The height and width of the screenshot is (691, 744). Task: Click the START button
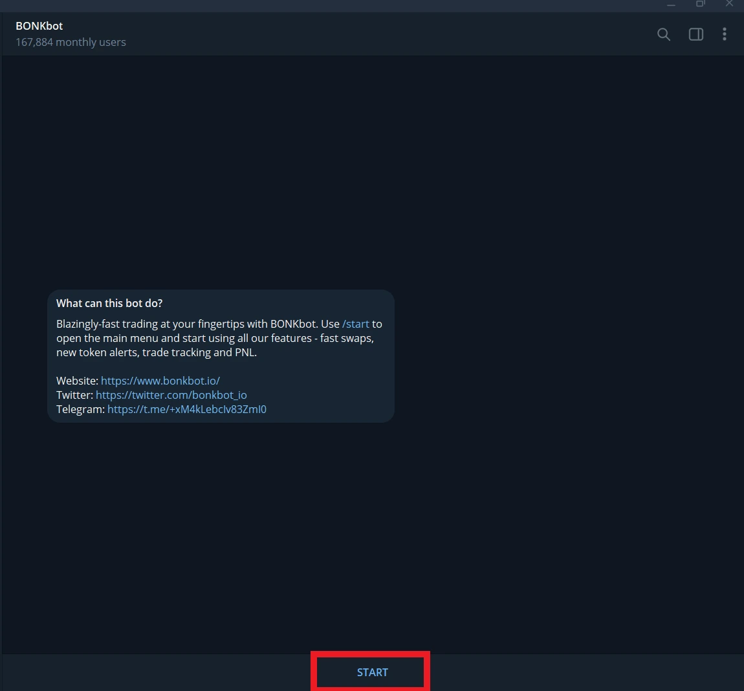tap(372, 672)
